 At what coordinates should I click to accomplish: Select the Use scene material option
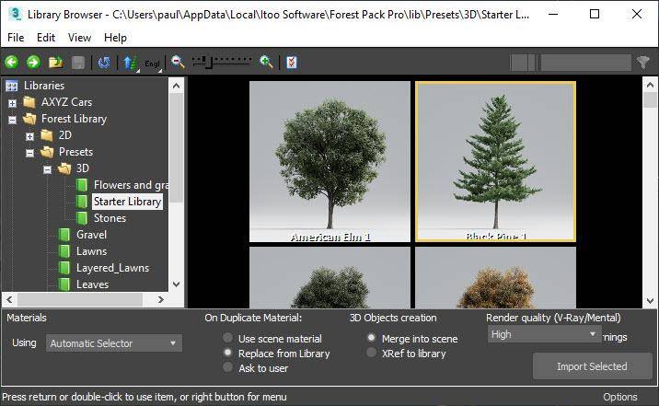(x=228, y=339)
